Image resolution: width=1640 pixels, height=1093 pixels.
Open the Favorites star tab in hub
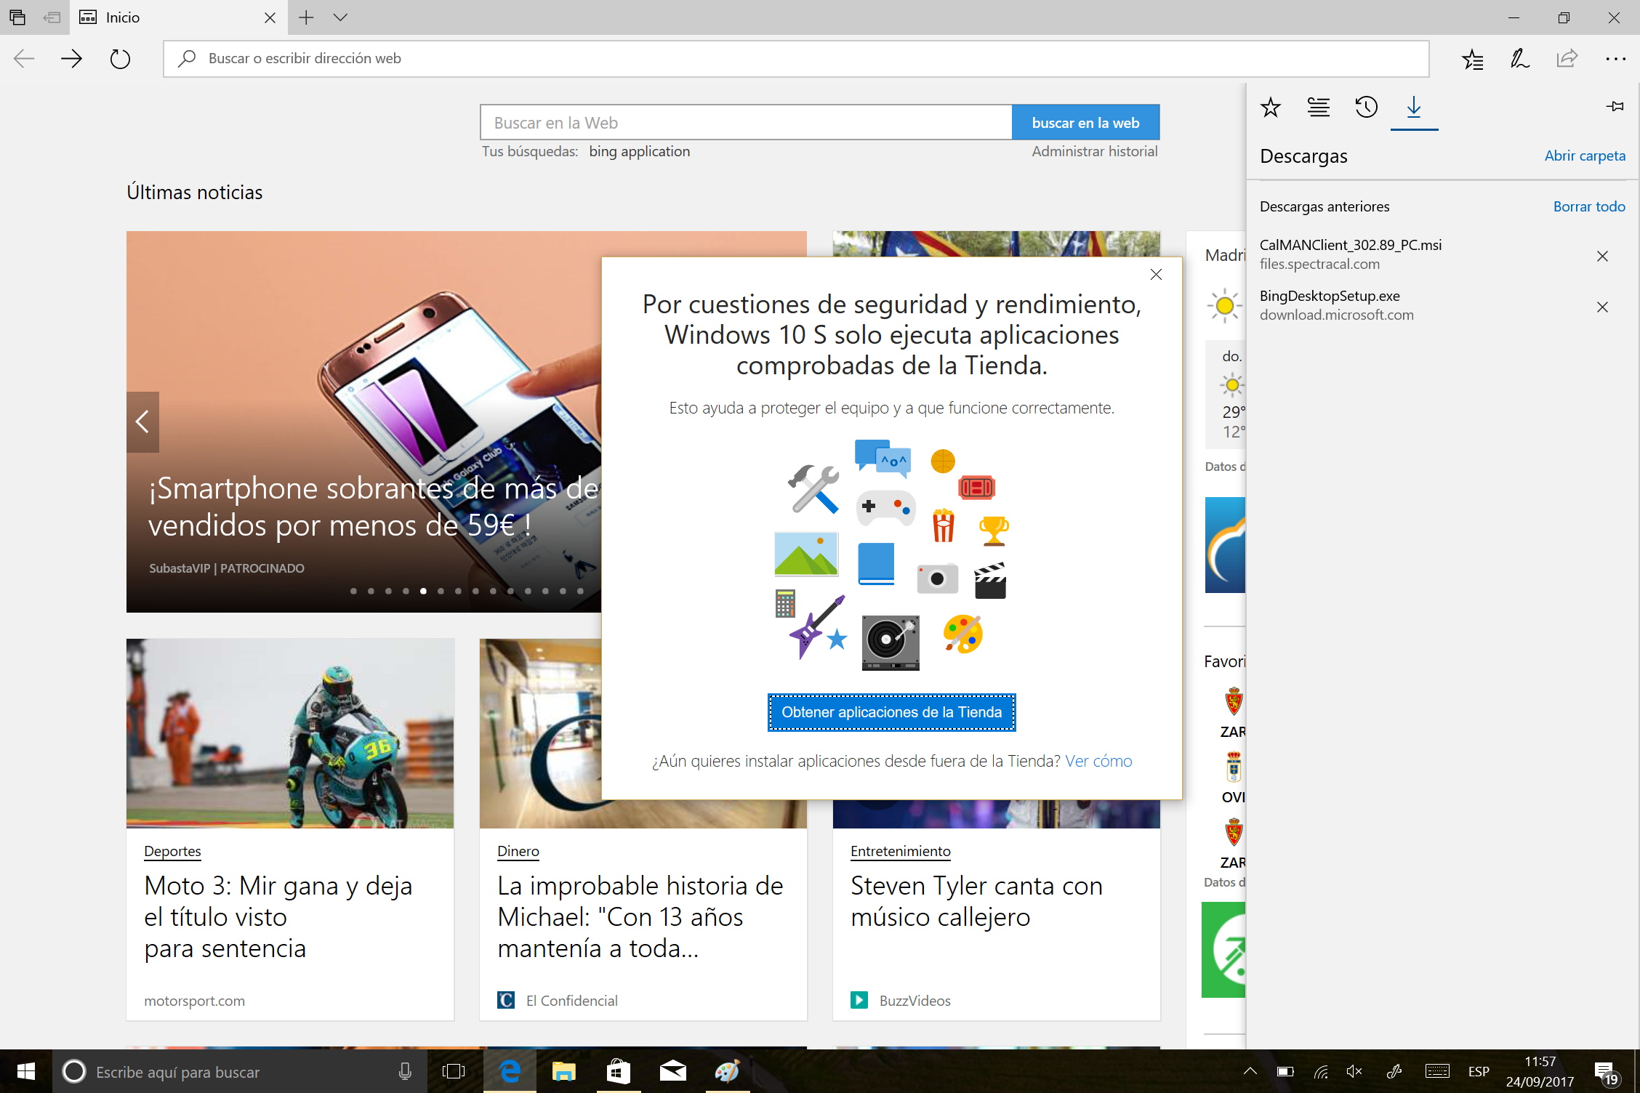(x=1270, y=108)
